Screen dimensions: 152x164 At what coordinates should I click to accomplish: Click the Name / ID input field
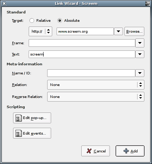click(x=91, y=73)
